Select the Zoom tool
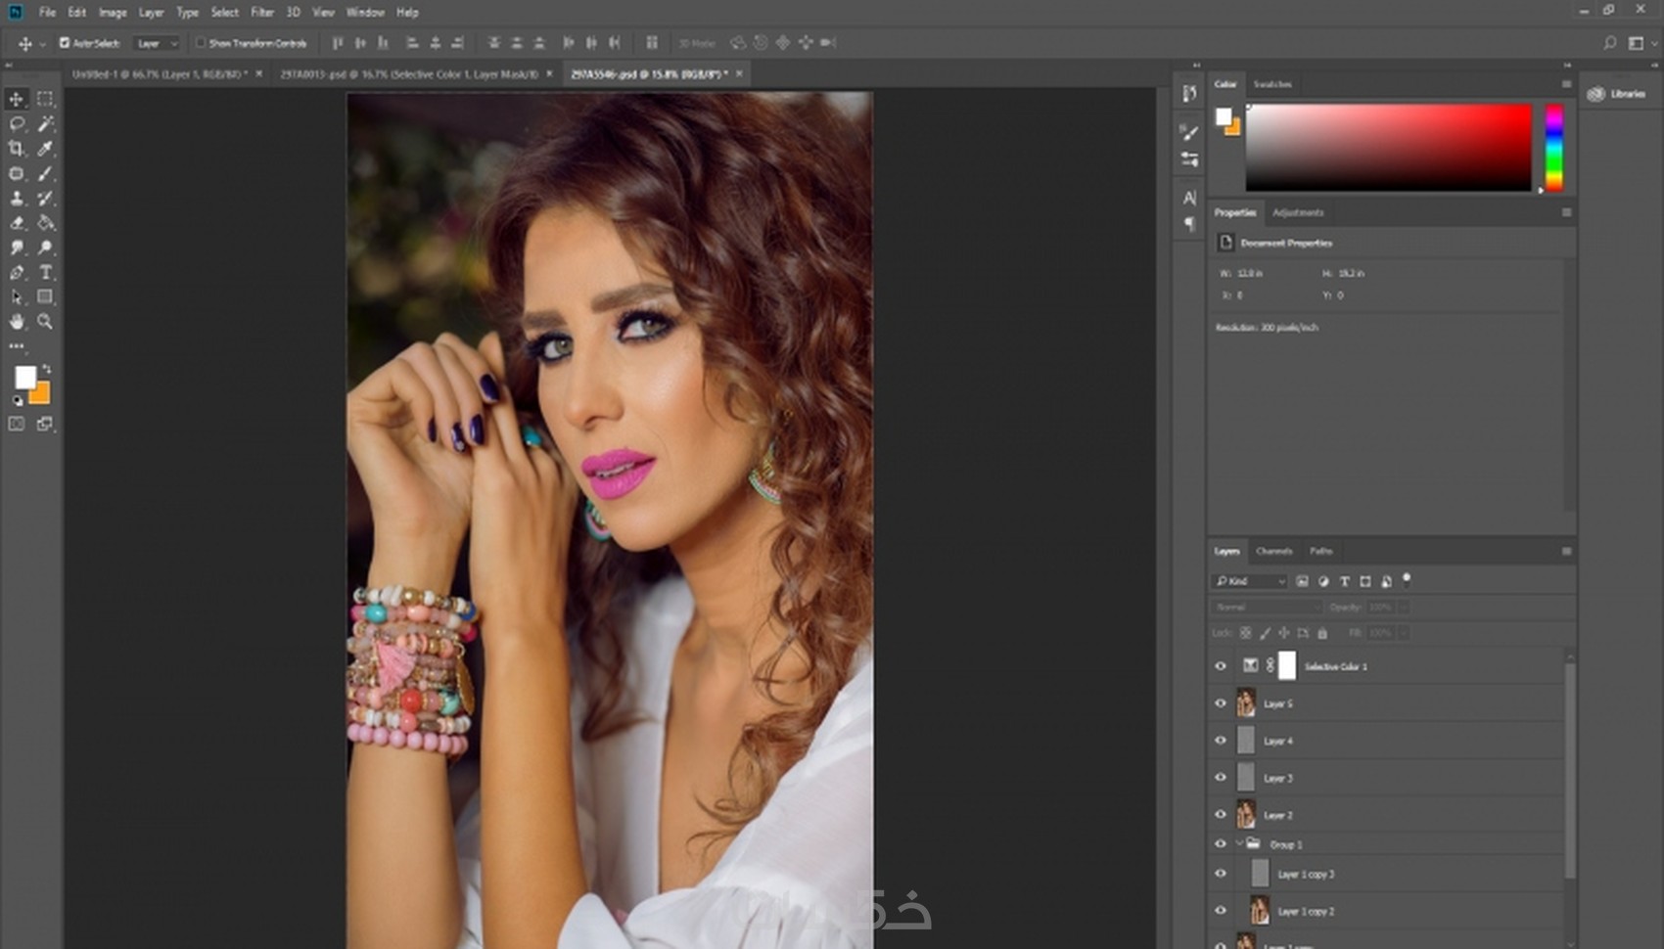1664x949 pixels. pyautogui.click(x=45, y=322)
